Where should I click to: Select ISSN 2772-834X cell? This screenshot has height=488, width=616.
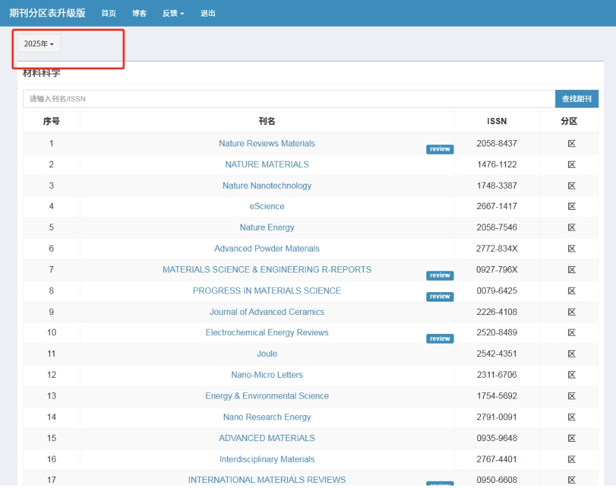point(497,249)
